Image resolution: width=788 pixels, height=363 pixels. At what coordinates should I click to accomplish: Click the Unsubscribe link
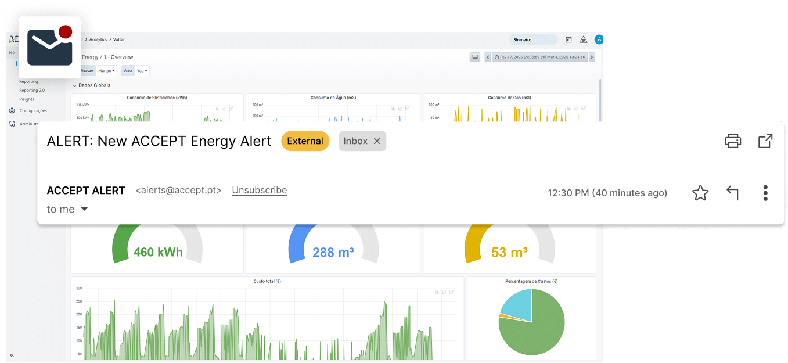click(x=259, y=190)
